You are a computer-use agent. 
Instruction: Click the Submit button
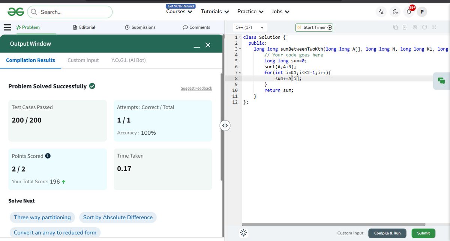[x=423, y=233]
